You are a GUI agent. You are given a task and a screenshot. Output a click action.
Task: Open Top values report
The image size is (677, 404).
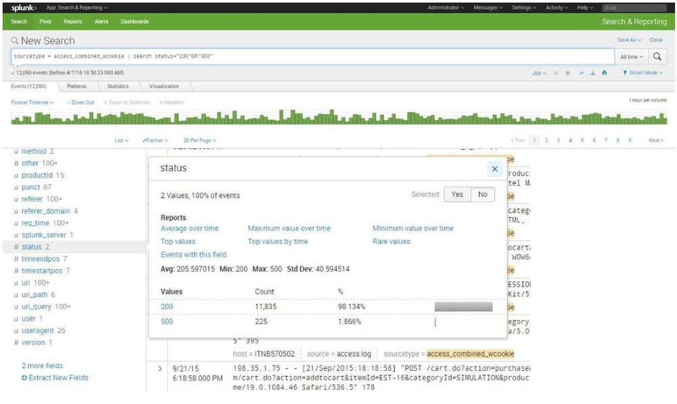tap(178, 241)
